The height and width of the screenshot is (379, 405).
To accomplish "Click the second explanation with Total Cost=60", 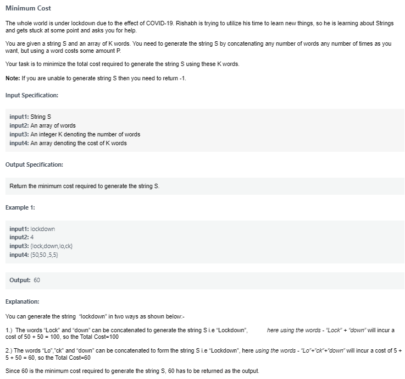I will tap(203, 354).
